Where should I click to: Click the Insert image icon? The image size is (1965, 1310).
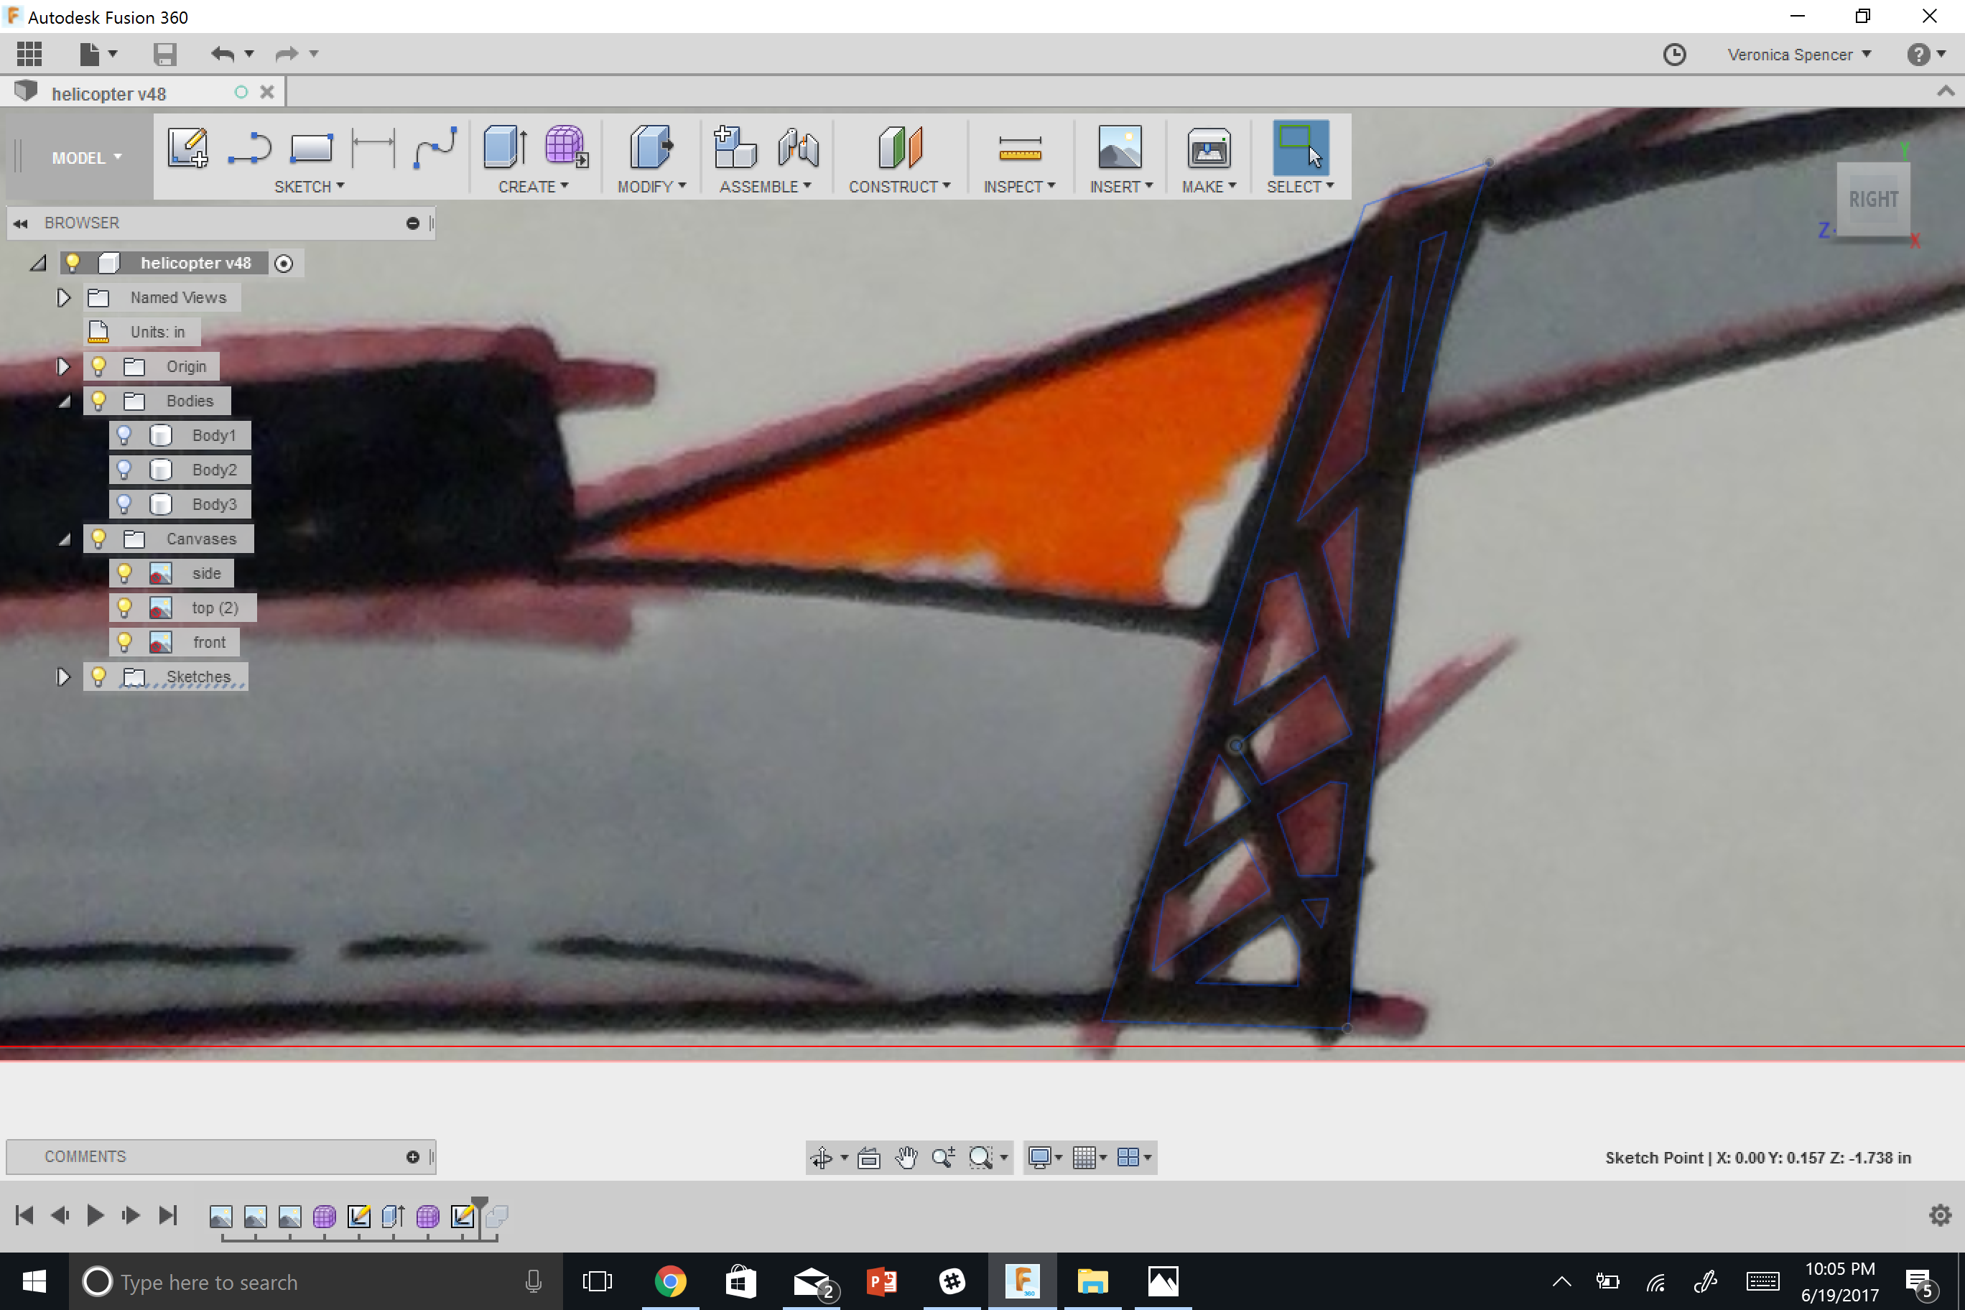click(x=1120, y=148)
